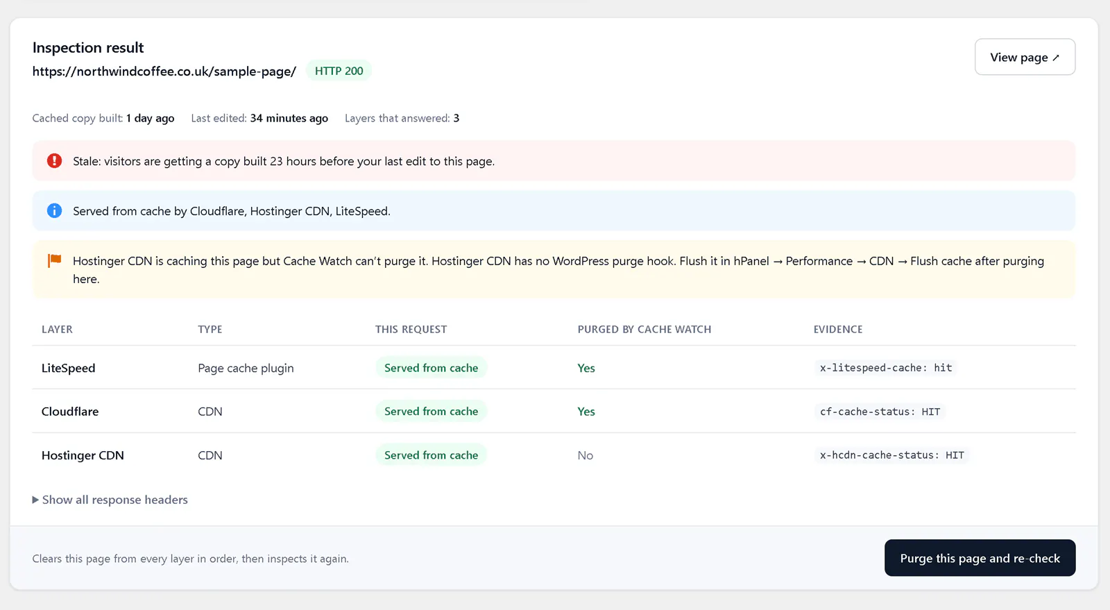Open View page in new tab
The height and width of the screenshot is (610, 1110).
1025,57
